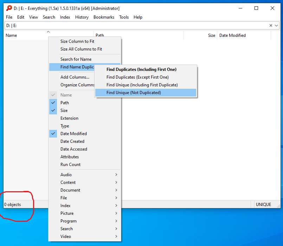283x246 pixels.
Task: Minimize the Everything window
Action: (x=240, y=8)
